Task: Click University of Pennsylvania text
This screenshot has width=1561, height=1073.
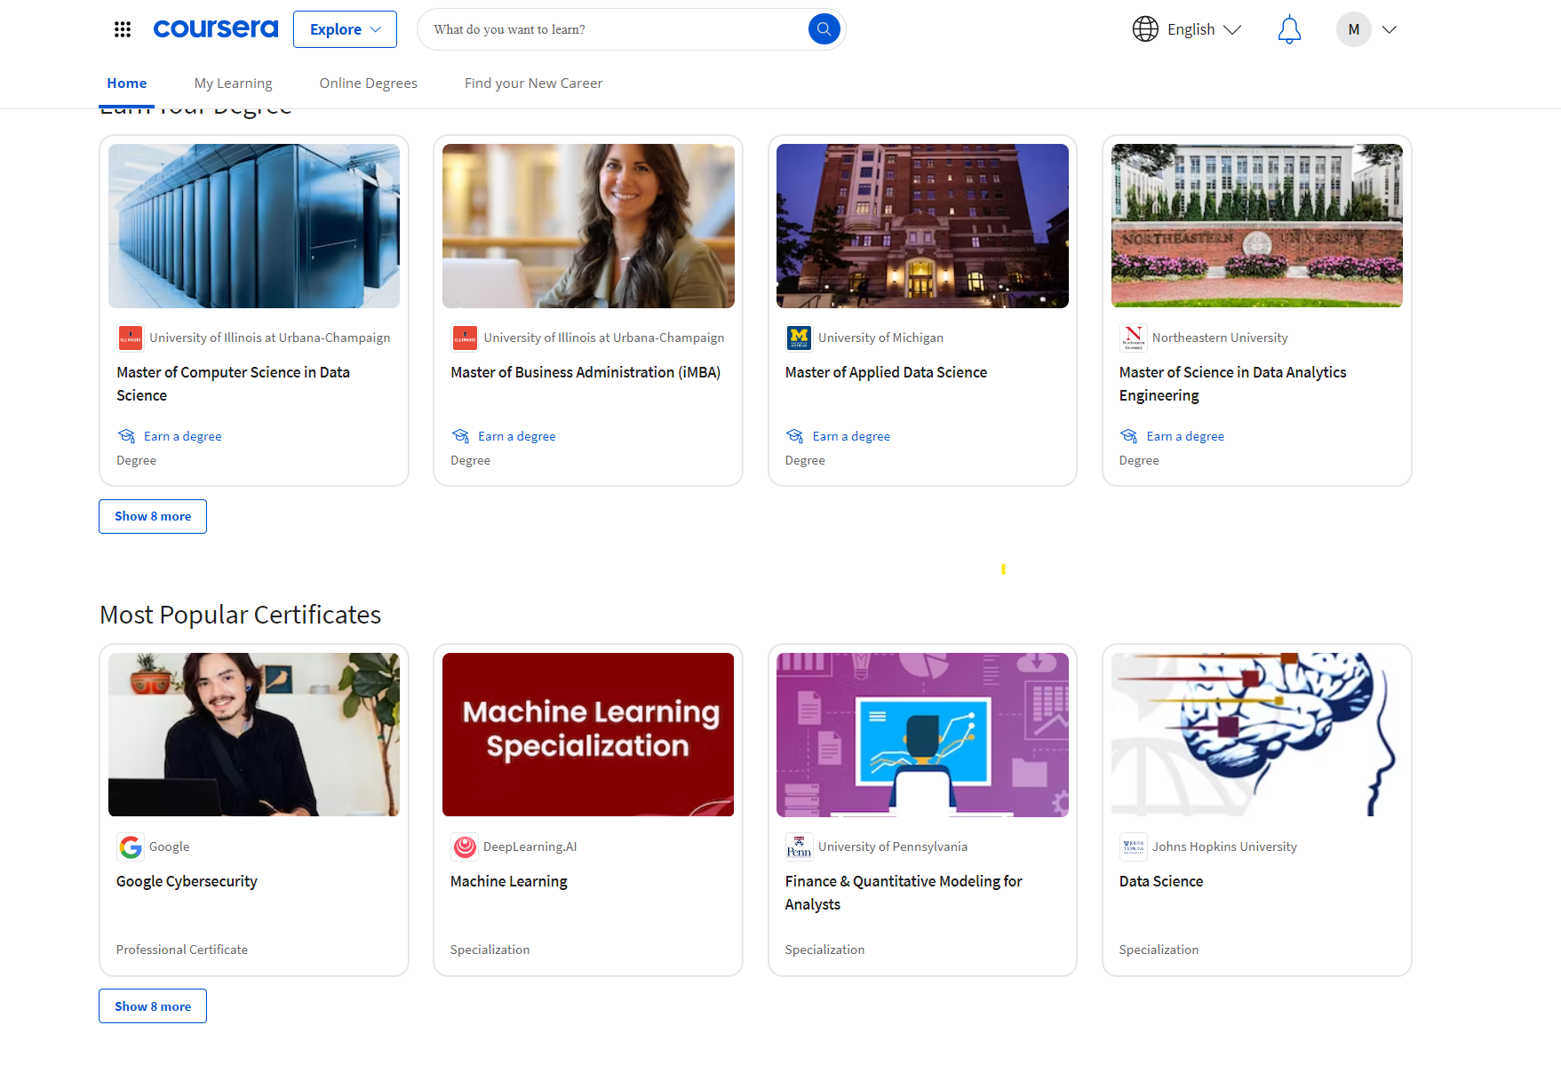Action: tap(893, 846)
